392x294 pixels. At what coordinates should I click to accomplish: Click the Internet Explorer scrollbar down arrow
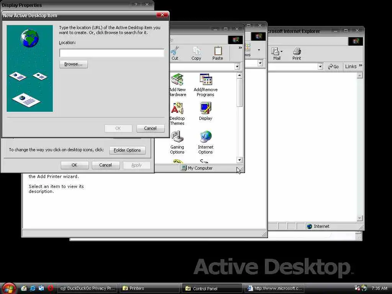tap(359, 218)
